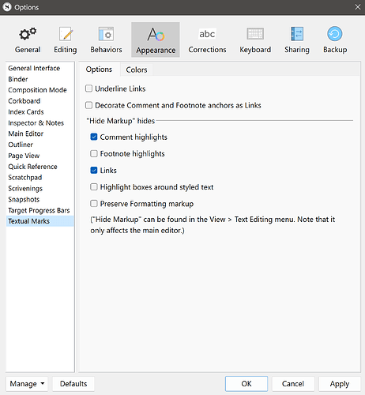Enable Preserve Formatting markup checkbox
The image size is (365, 395).
94,204
